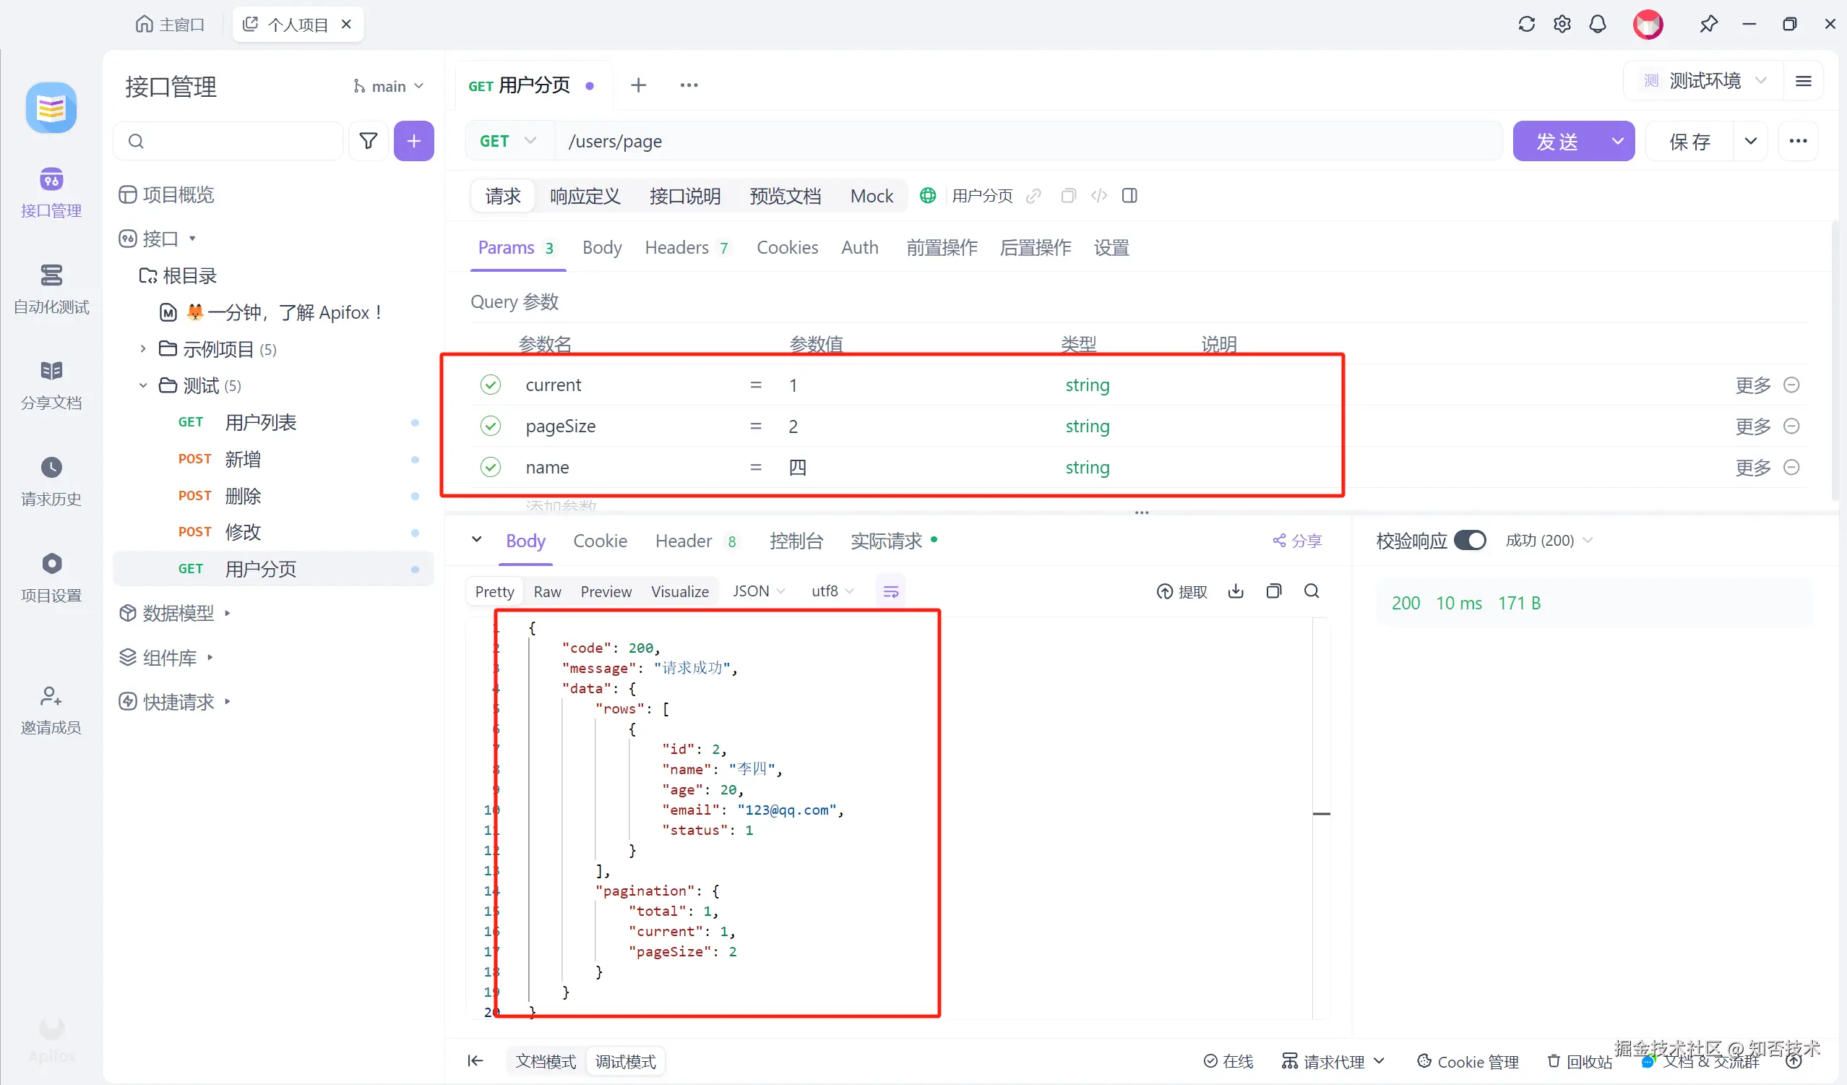Click the refresh icon in title bar
The image size is (1847, 1085).
click(1526, 24)
